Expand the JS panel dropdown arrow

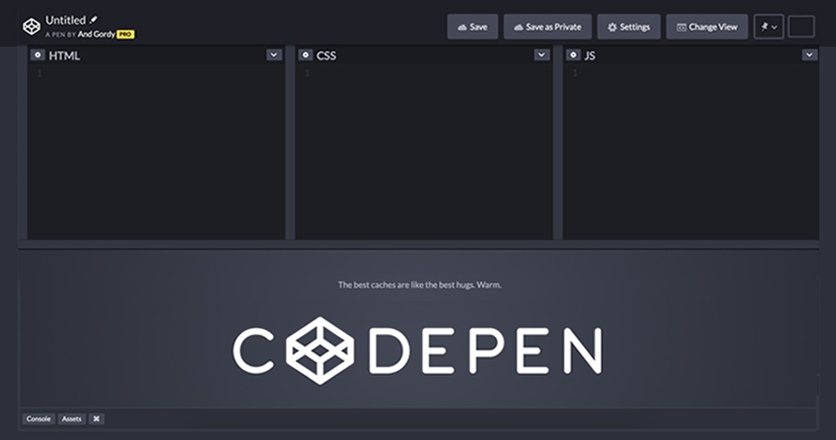(x=810, y=55)
